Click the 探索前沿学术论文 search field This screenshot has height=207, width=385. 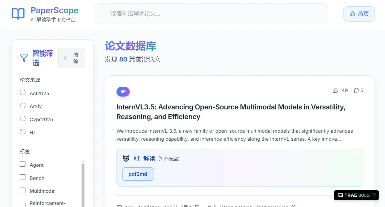[x=211, y=14]
